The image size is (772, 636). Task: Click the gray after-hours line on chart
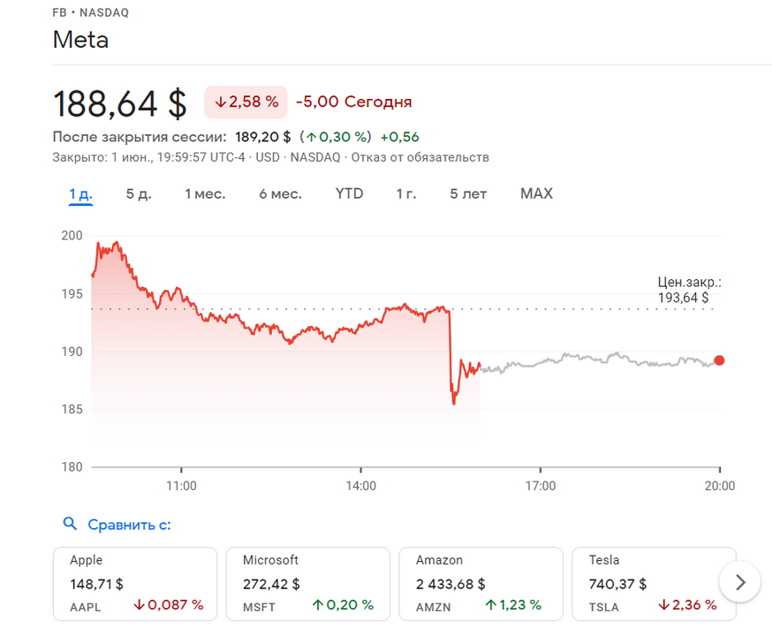pyautogui.click(x=601, y=359)
